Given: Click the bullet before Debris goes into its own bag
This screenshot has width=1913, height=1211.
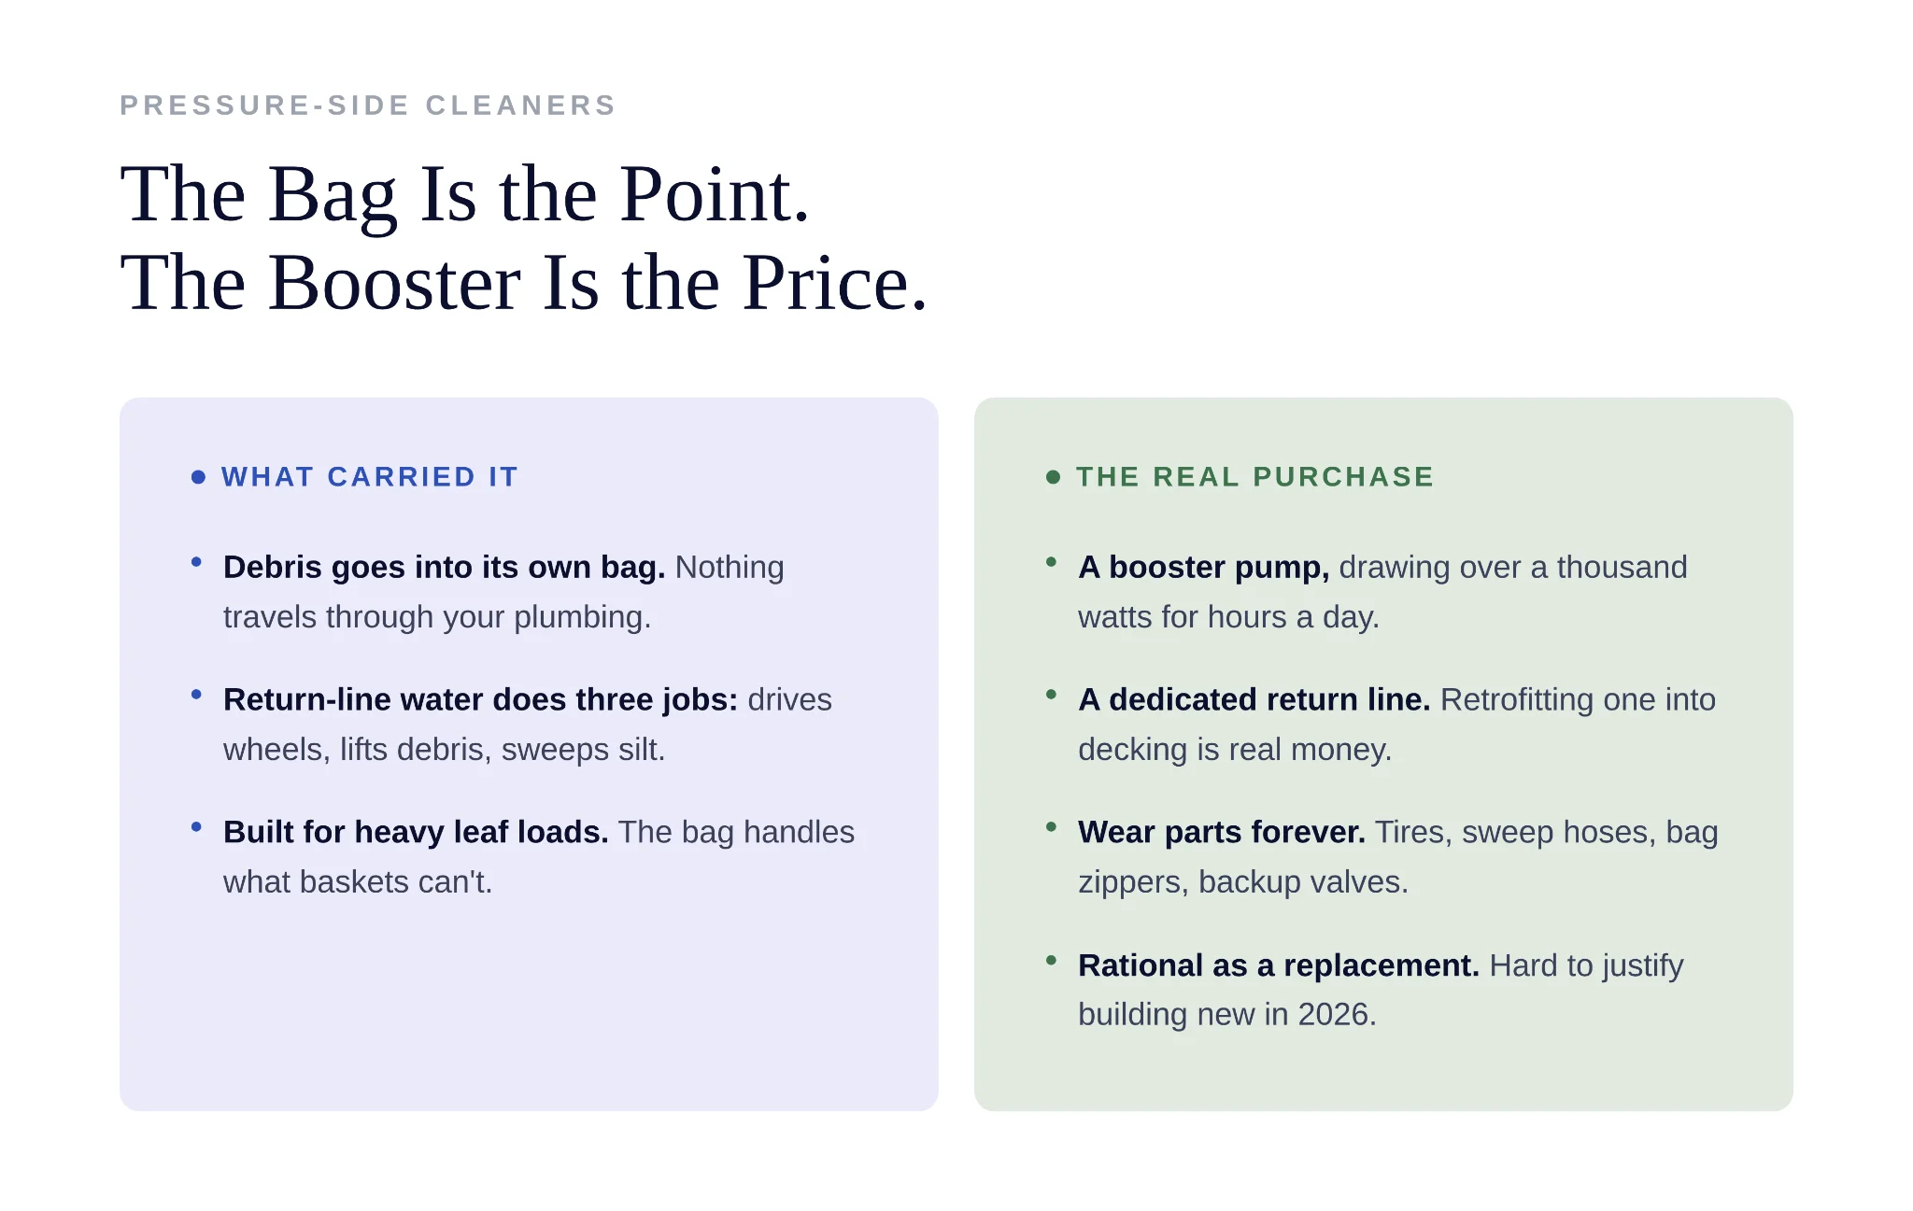Looking at the screenshot, I should click(x=196, y=562).
